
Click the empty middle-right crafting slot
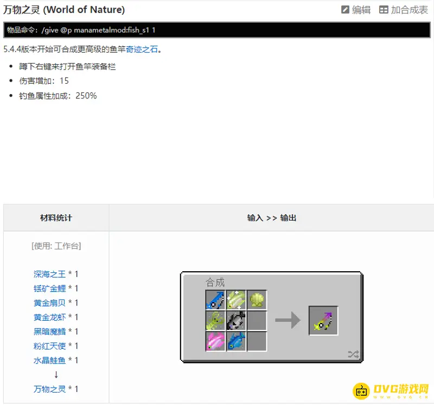coord(257,321)
